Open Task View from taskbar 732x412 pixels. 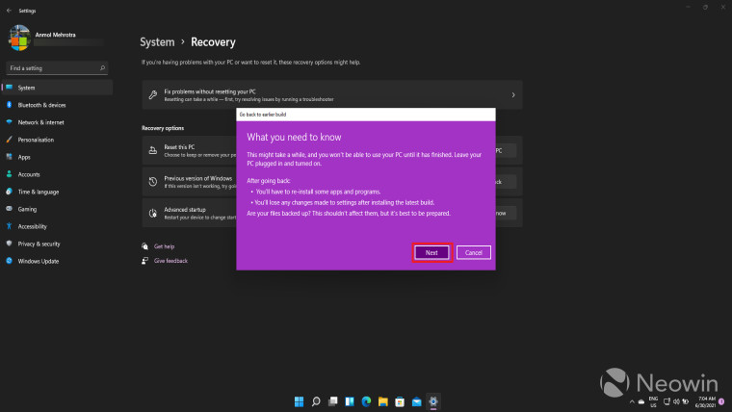pyautogui.click(x=333, y=401)
